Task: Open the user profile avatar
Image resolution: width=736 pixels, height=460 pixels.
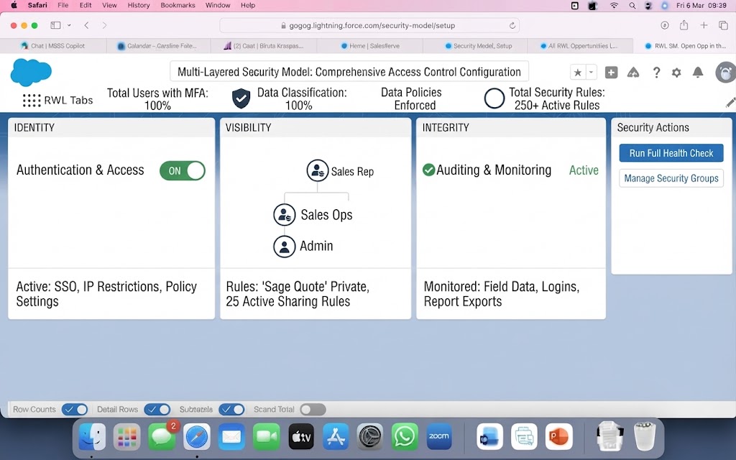Action: point(726,73)
